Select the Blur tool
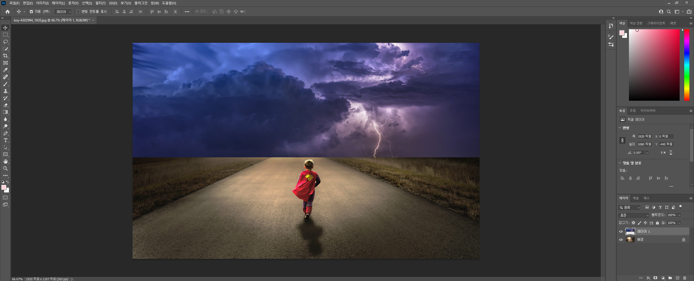 [x=5, y=119]
